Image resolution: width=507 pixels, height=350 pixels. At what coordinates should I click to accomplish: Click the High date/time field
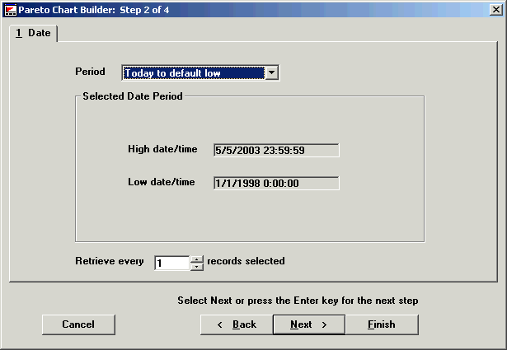click(275, 151)
